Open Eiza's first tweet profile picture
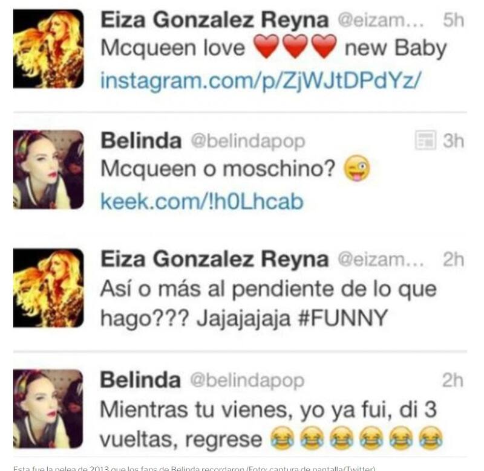This screenshot has width=484, height=471. click(48, 49)
